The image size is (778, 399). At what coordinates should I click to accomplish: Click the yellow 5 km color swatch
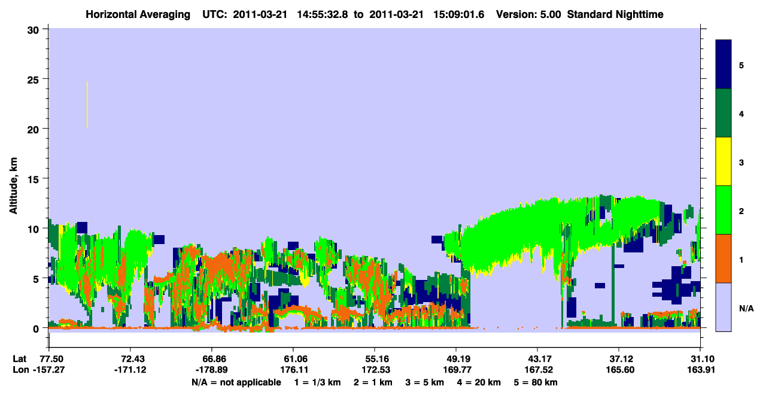(724, 162)
